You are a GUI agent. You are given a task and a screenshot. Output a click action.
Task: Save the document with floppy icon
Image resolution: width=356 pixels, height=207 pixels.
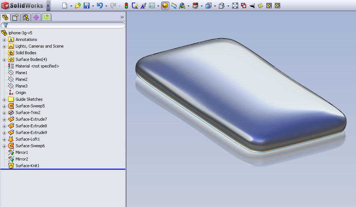click(87, 6)
